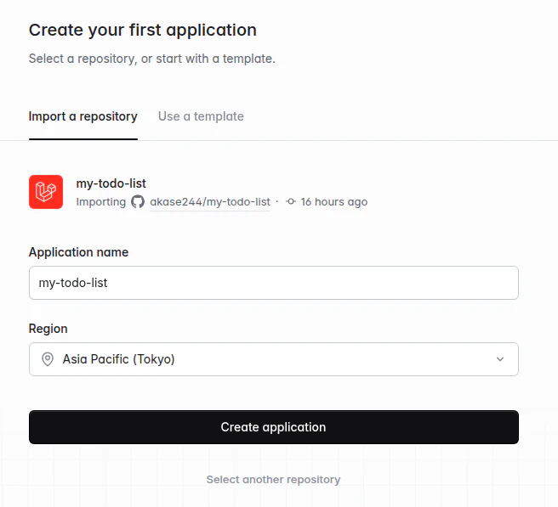Click the my-todo-list repository title

[111, 183]
